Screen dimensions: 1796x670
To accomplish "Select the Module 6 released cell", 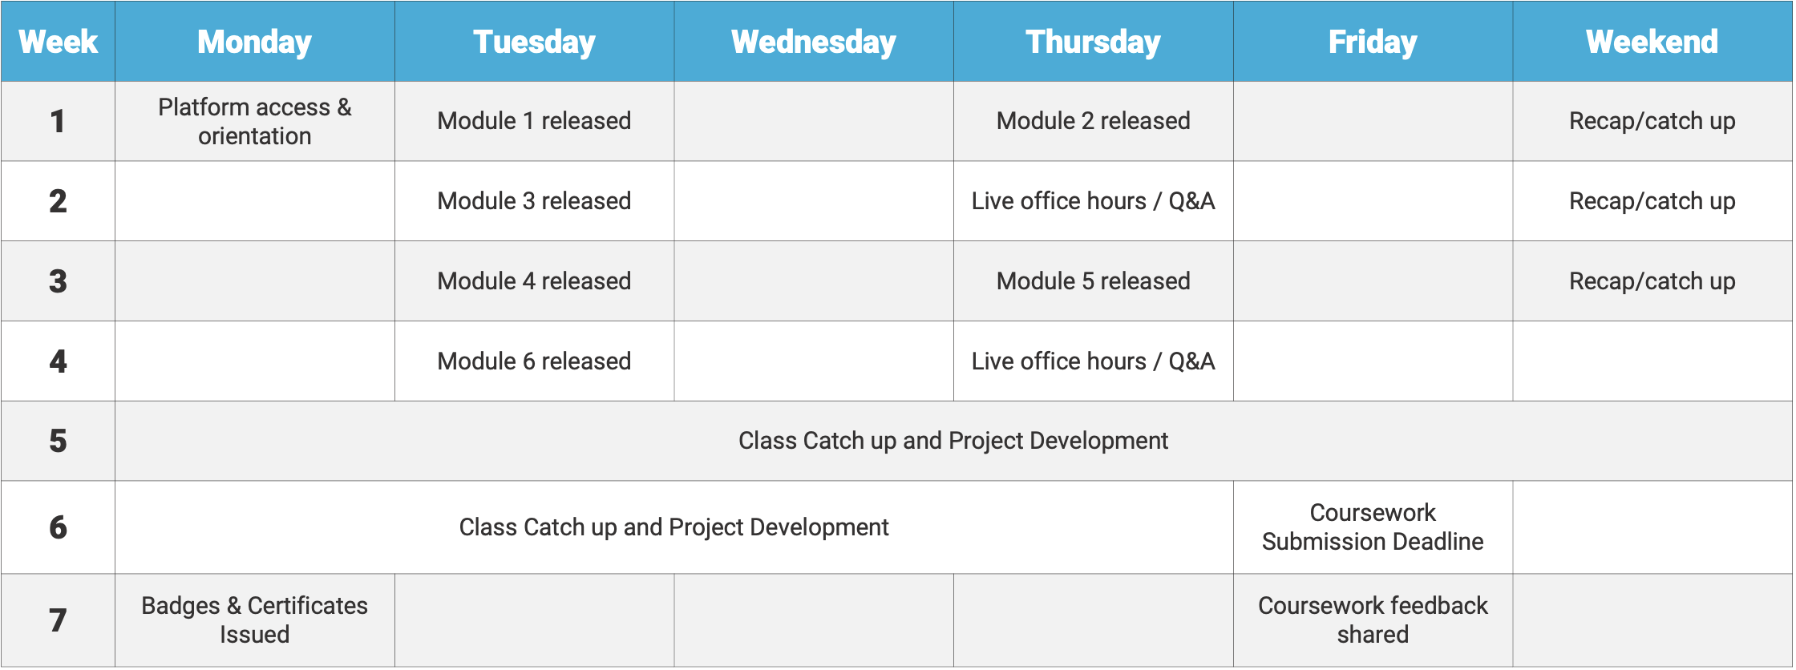I will [534, 361].
